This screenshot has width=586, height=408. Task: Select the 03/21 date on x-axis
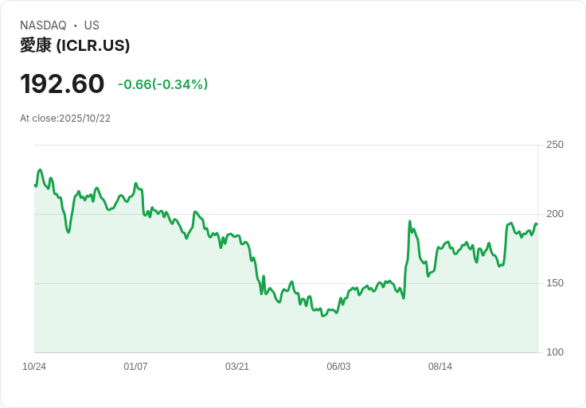pyautogui.click(x=237, y=367)
